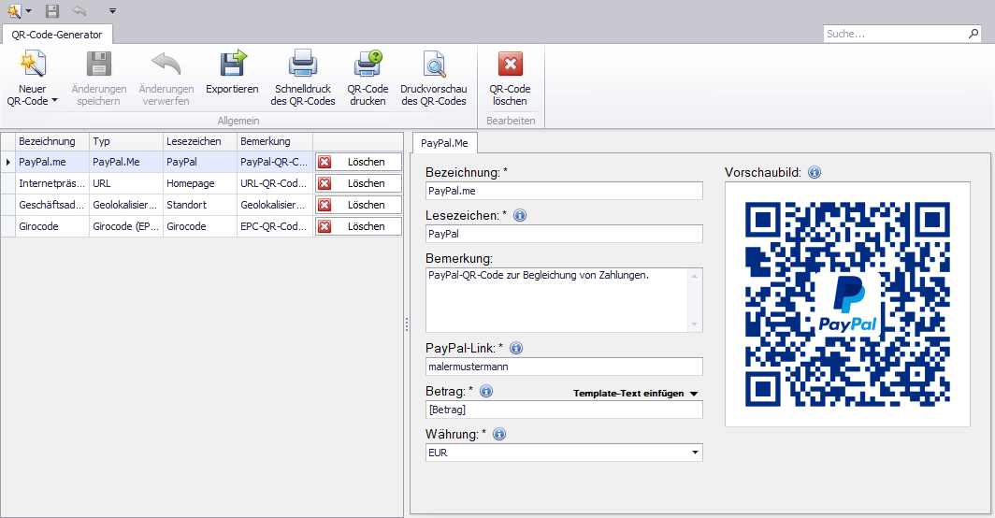Click the quick-access undo icon

(79, 11)
